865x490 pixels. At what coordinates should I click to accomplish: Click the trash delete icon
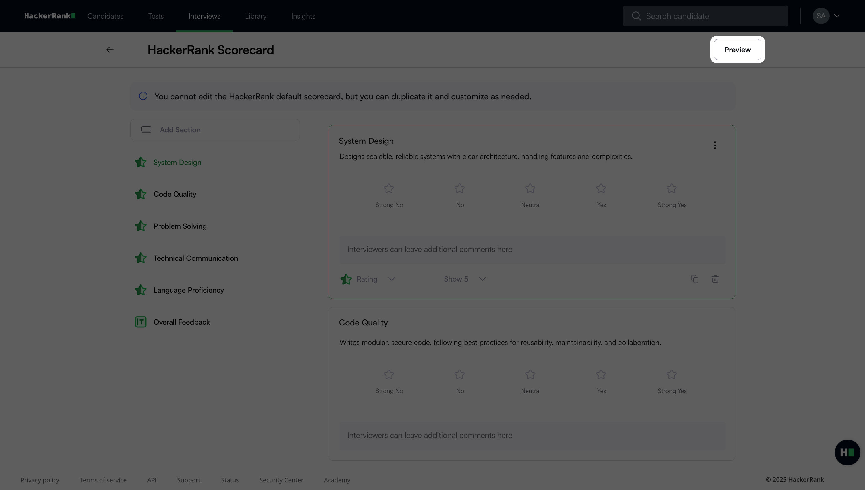click(715, 279)
